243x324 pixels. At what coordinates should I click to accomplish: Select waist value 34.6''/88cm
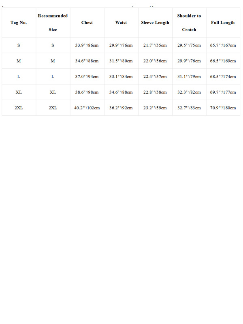[x=121, y=92]
